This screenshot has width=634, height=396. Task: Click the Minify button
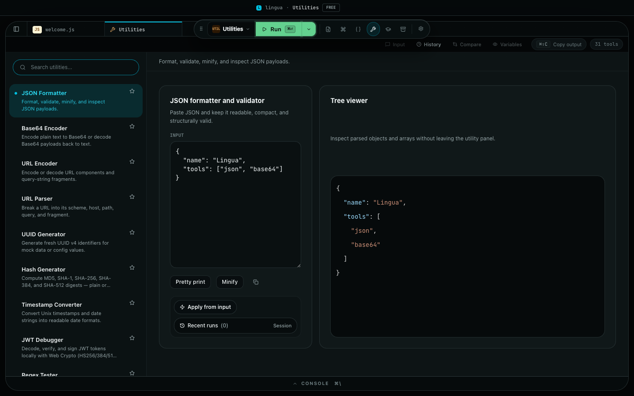coord(230,282)
